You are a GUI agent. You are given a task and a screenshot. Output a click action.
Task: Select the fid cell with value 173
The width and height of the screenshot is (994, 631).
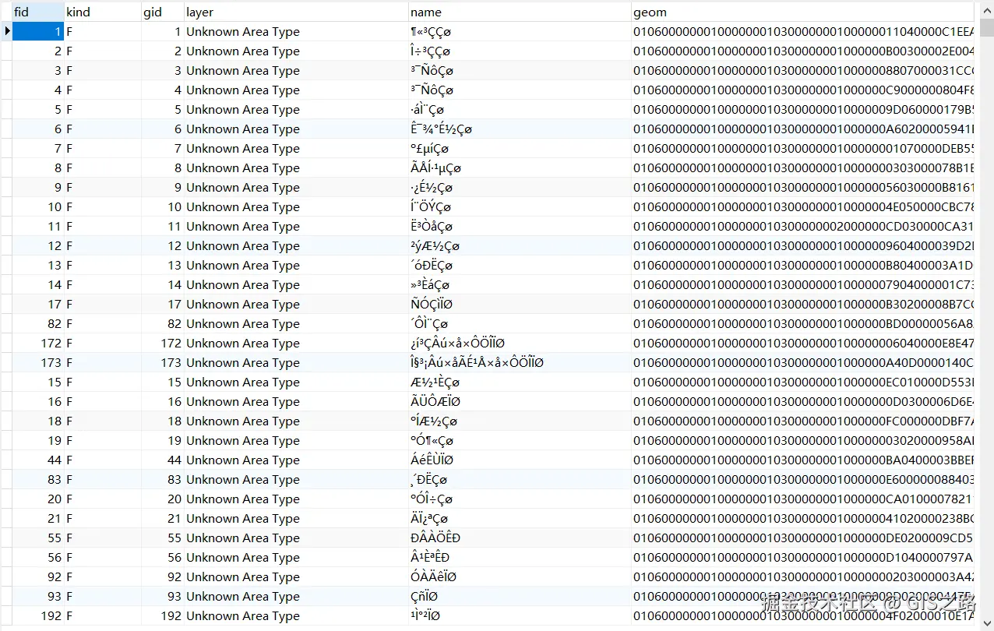point(38,362)
